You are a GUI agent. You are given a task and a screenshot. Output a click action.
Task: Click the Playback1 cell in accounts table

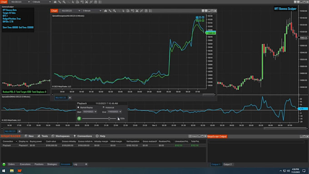23,145
